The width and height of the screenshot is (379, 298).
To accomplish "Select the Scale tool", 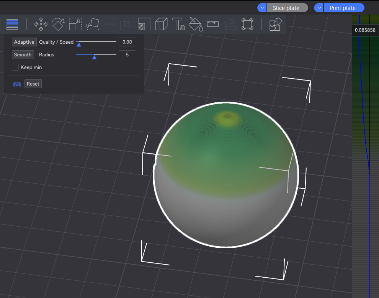I will (x=75, y=24).
